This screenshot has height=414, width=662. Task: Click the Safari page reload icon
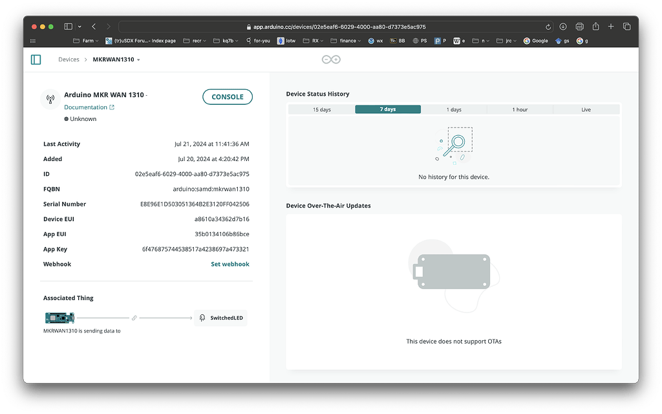coord(548,27)
